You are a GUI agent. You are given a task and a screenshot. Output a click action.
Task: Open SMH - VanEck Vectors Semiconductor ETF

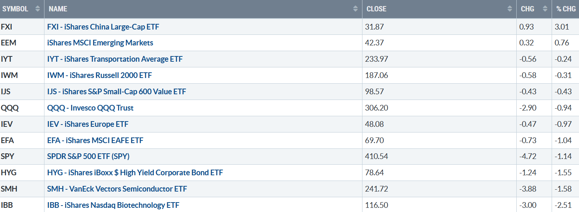tap(117, 189)
